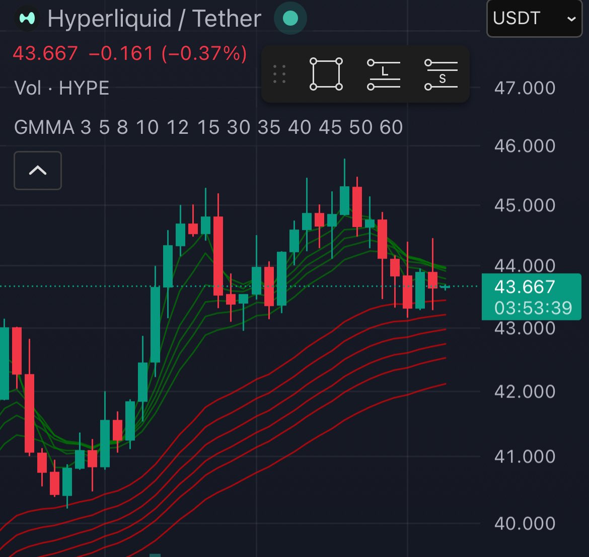Viewport: 589px width, 557px height.
Task: Click the 41.000 price axis label
Action: pyautogui.click(x=525, y=457)
